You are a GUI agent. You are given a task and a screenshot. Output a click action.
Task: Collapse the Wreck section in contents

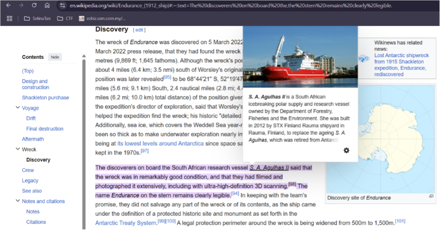pyautogui.click(x=18, y=149)
